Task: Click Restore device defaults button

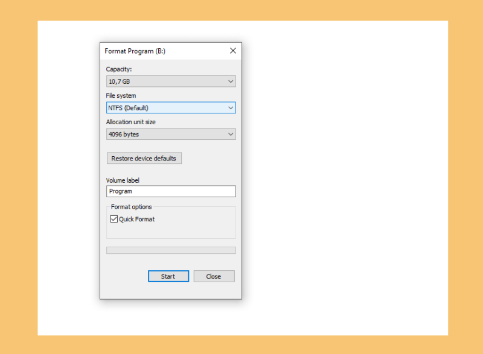Action: pos(144,159)
